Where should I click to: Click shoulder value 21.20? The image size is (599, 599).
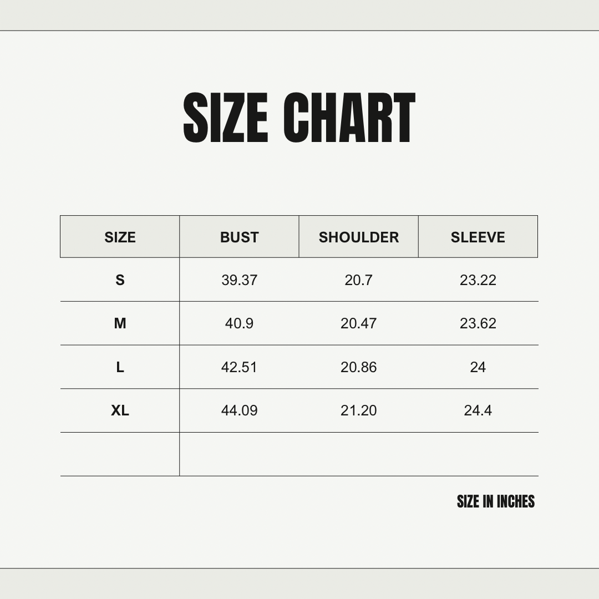point(358,410)
